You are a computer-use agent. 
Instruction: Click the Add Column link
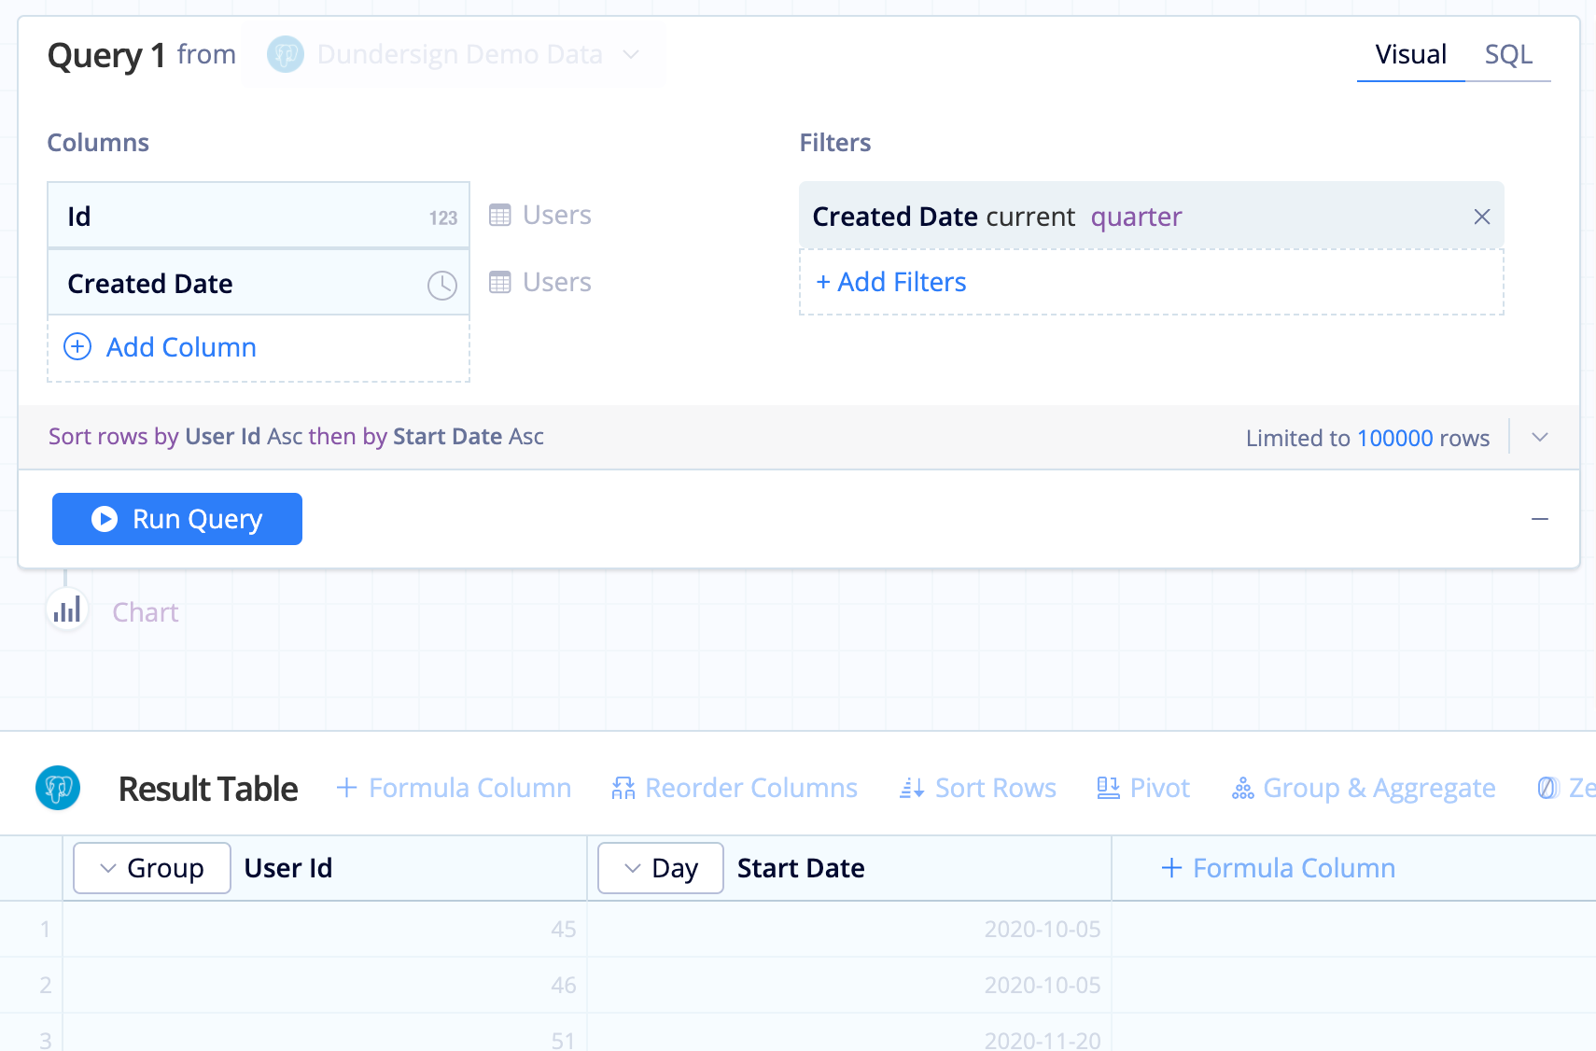pyautogui.click(x=181, y=347)
